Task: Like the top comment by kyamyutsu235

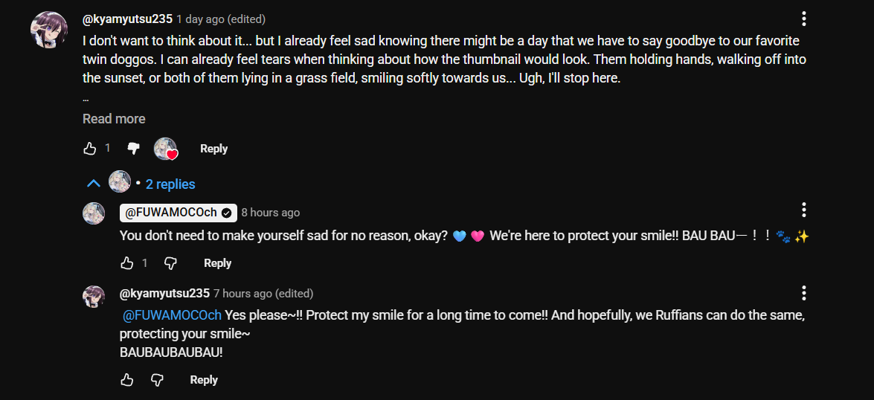Action: click(x=90, y=148)
